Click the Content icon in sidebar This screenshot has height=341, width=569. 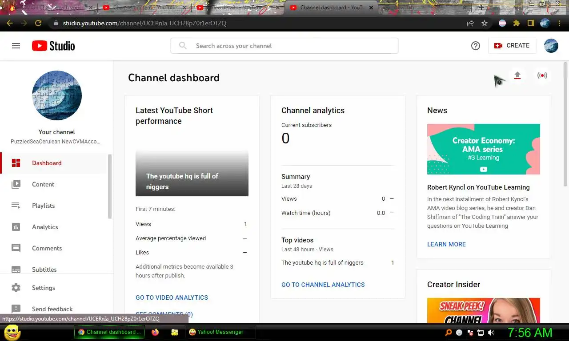[x=16, y=184]
